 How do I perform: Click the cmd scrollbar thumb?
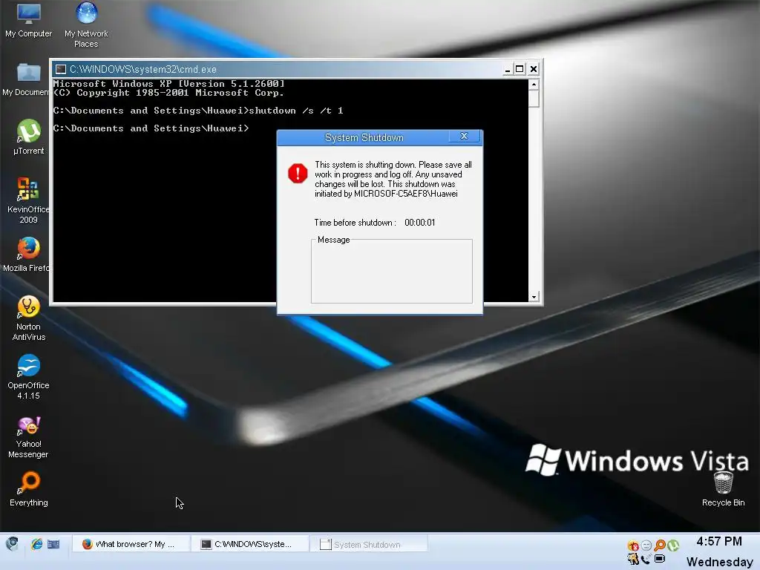534,99
